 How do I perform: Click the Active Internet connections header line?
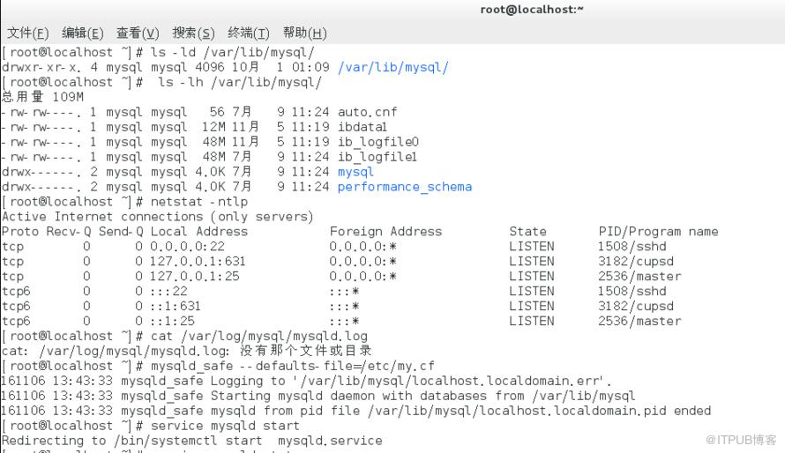158,217
